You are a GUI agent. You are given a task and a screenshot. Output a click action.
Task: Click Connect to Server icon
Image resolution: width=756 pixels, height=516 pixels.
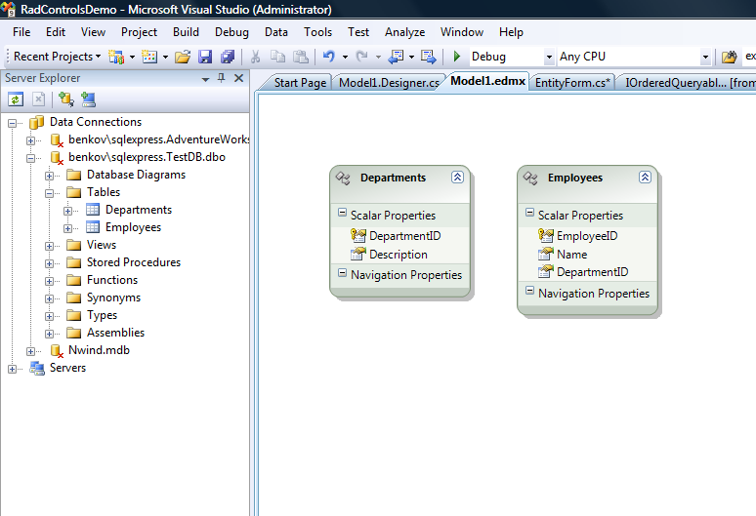[88, 99]
